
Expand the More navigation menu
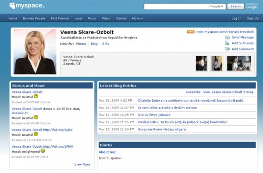(x=137, y=18)
